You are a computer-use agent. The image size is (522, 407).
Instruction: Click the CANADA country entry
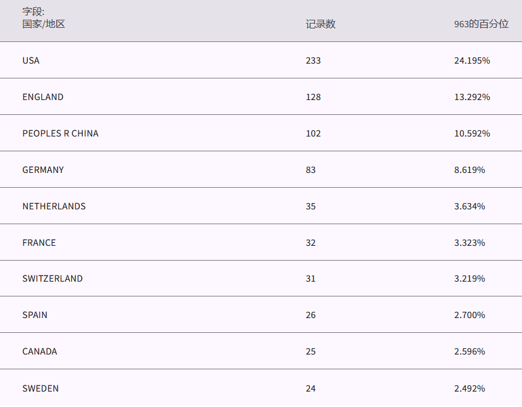(x=40, y=351)
